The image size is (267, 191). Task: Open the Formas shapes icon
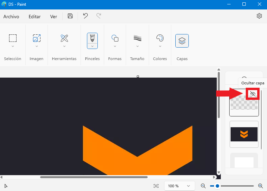(115, 38)
